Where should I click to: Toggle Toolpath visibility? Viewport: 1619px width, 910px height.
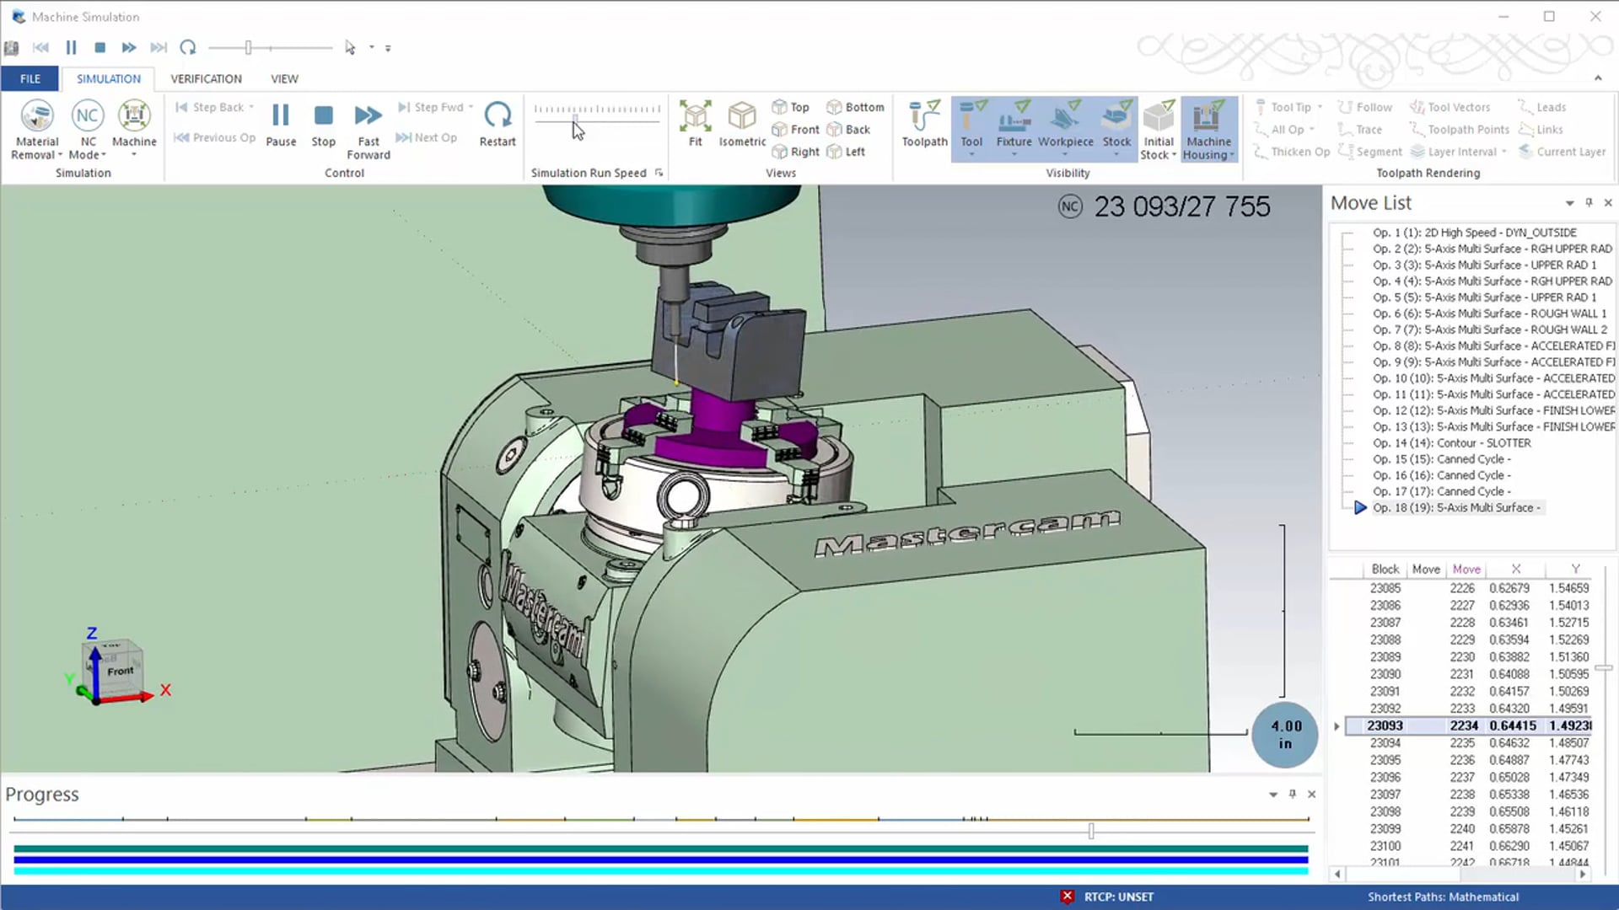click(x=925, y=124)
